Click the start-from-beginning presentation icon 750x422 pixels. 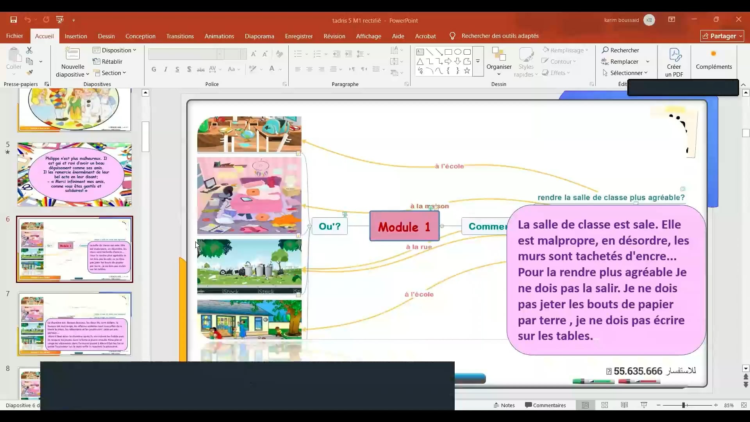point(60,20)
